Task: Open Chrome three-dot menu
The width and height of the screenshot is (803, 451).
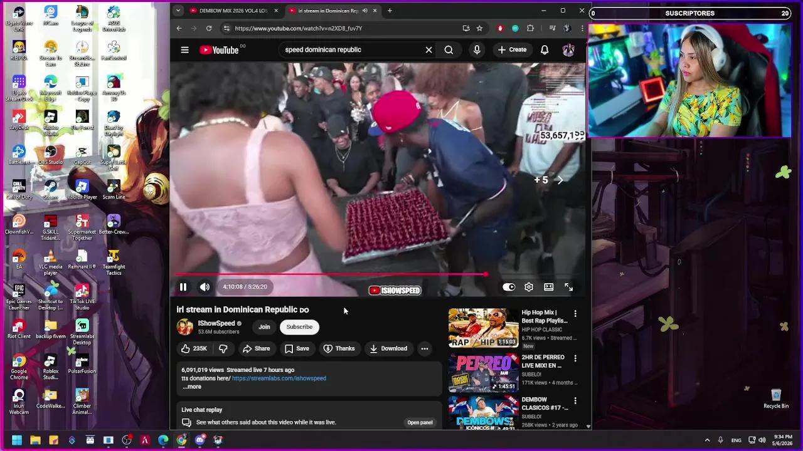Action: 582,28
